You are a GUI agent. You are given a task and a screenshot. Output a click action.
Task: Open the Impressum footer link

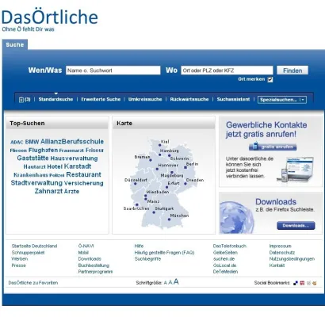pos(280,246)
